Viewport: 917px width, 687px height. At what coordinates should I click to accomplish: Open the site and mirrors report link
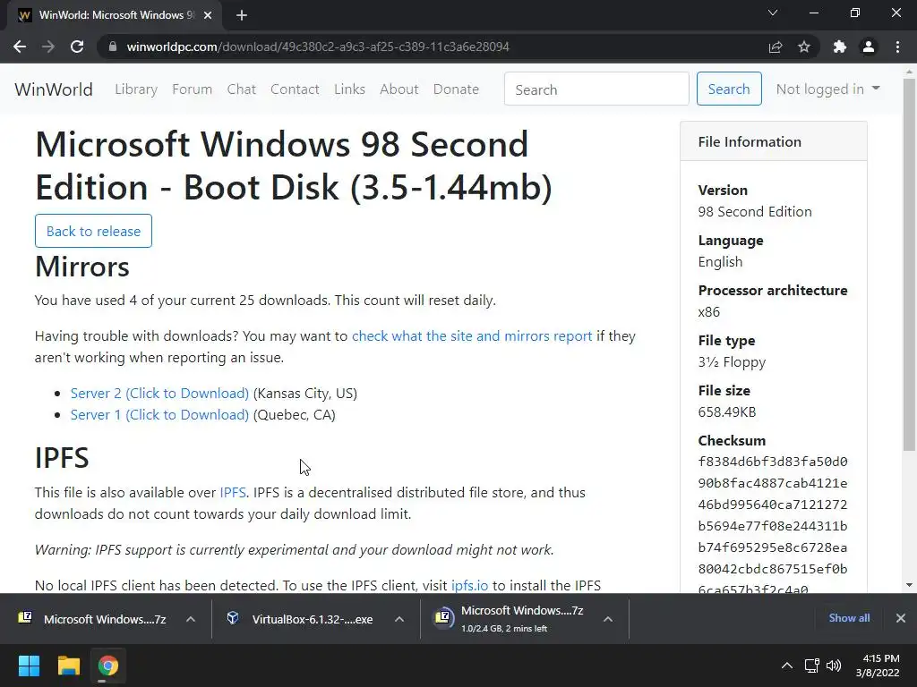point(472,336)
